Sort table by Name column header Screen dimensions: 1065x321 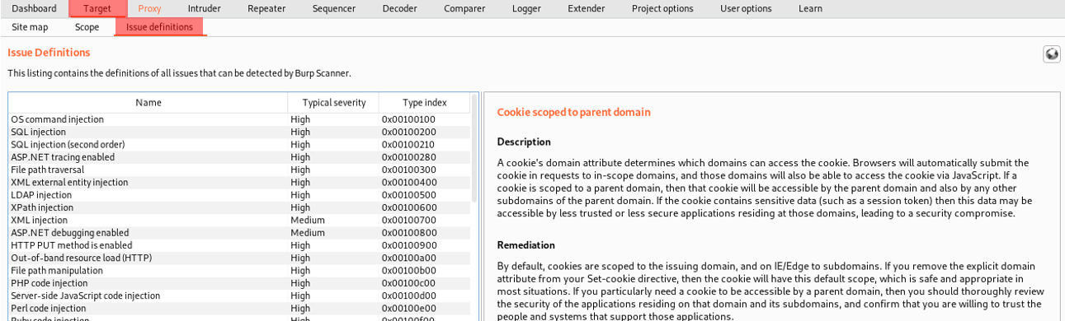point(148,103)
